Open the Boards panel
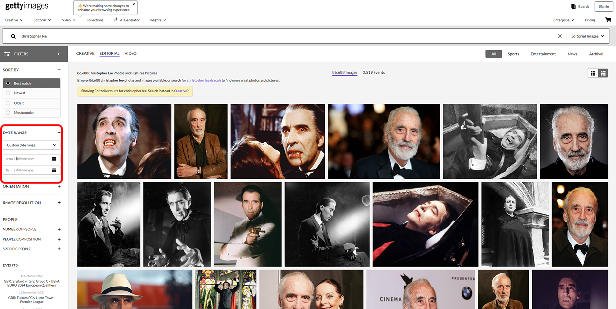The image size is (616, 309). click(580, 6)
